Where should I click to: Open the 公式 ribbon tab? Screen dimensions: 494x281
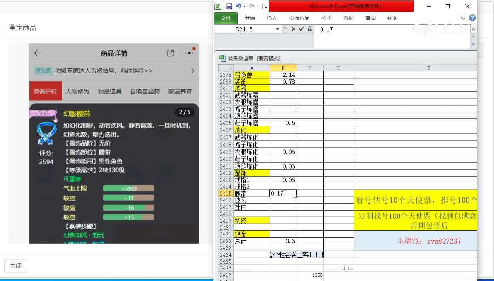[x=326, y=18]
